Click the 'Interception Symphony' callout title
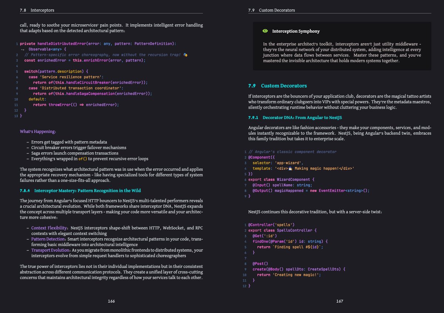Image resolution: width=444 pixels, height=313 pixels. tap(296, 31)
